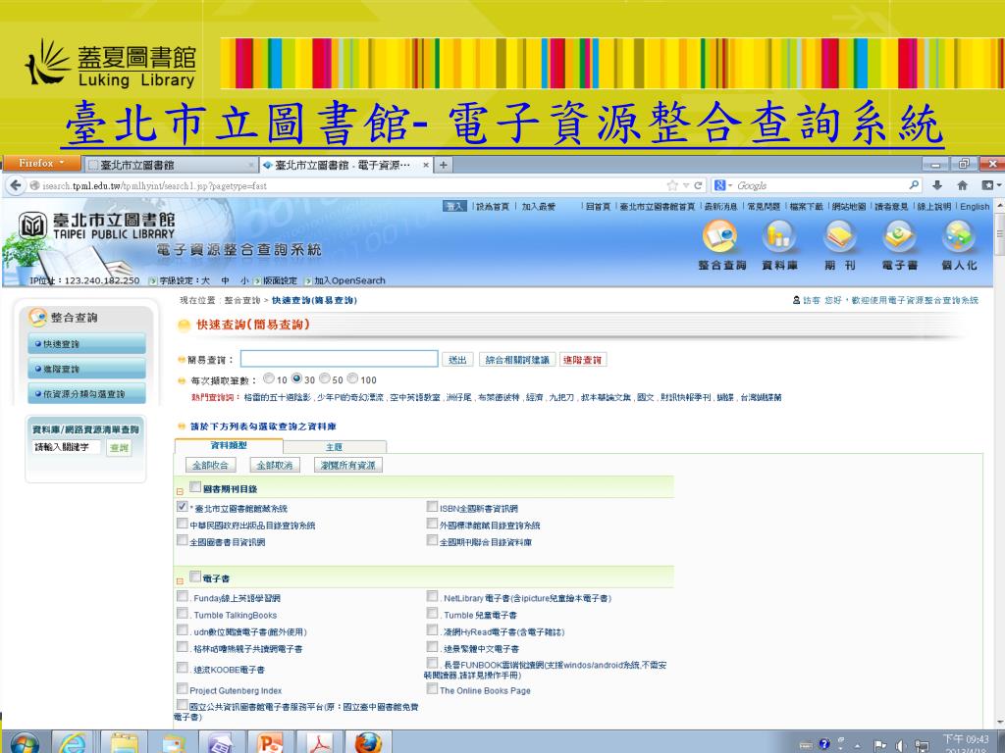This screenshot has height=753, width=1005.
Task: Open PowerPoint from the taskbar
Action: (x=271, y=743)
